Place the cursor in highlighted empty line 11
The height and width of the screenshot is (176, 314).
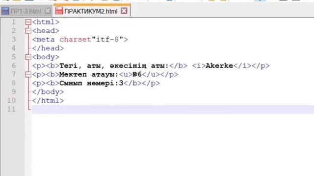click(173, 110)
